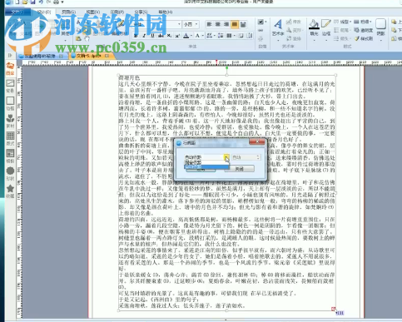Screen dimensions: 402x322
Task: Click the shadow button in the ribbon
Action: tap(380, 27)
